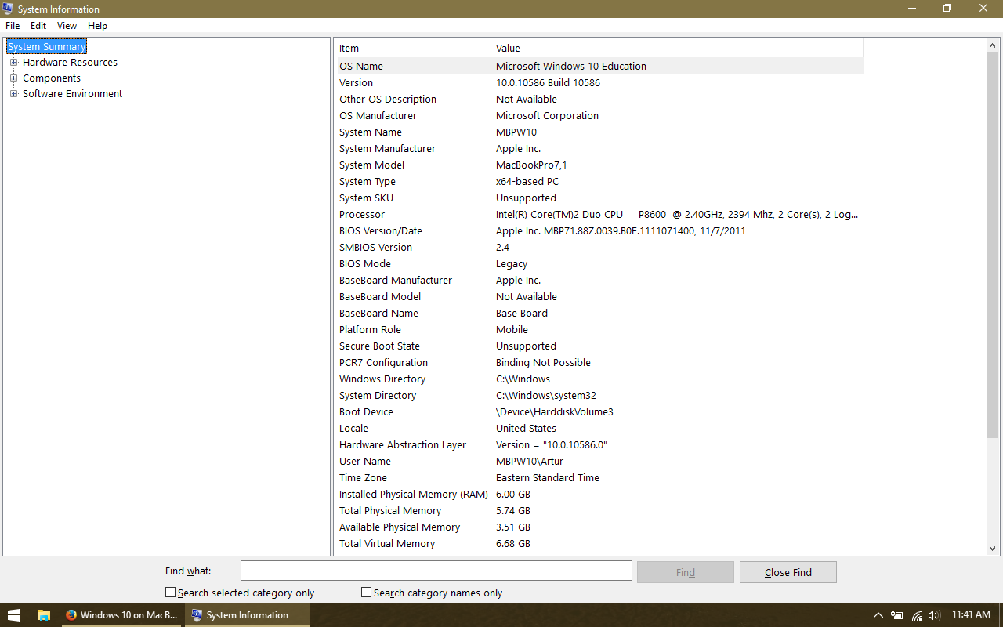Image resolution: width=1003 pixels, height=627 pixels.
Task: Select the Available Physical Memory row
Action: pos(600,527)
